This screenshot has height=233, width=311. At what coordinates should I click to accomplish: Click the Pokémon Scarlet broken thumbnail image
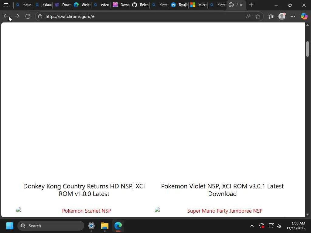coord(19,210)
